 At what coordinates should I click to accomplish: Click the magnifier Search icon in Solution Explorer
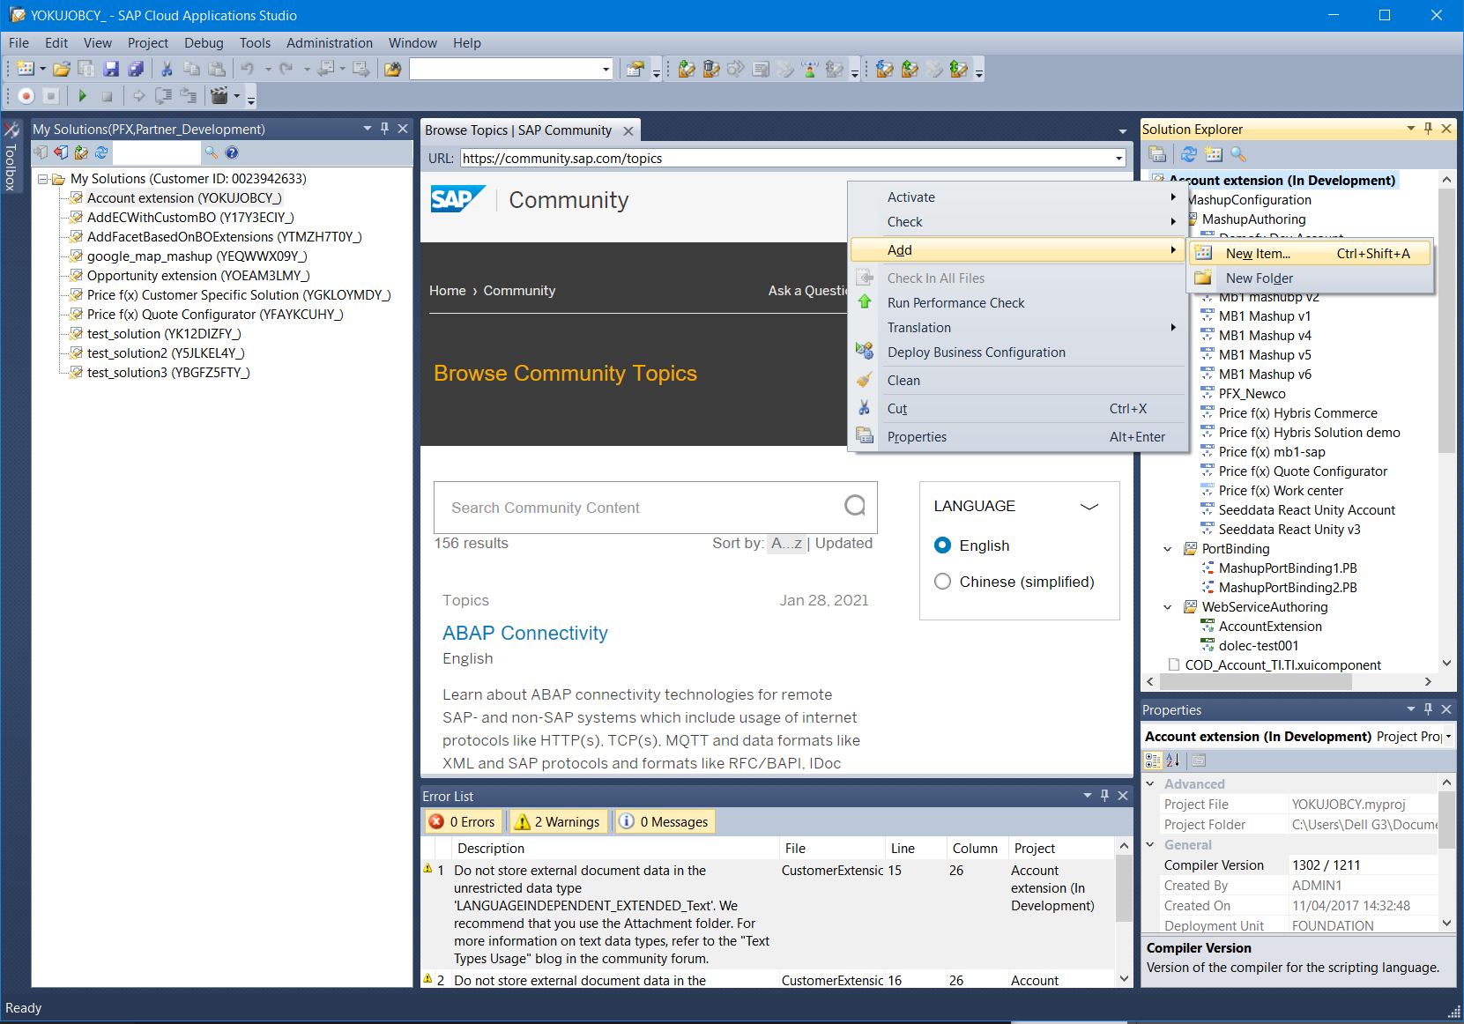click(x=1238, y=154)
